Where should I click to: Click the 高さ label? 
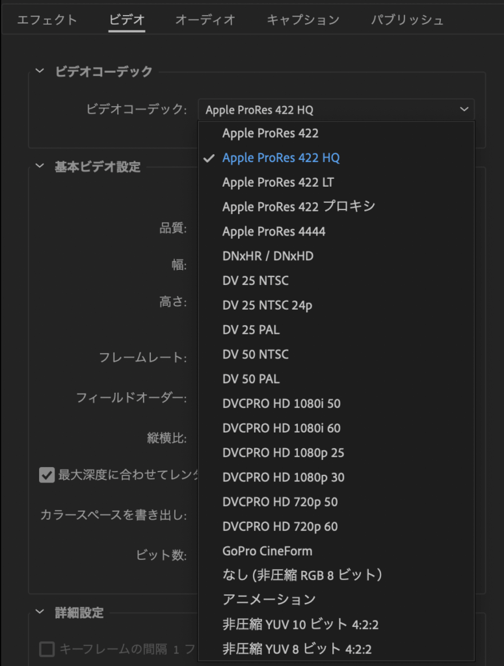click(x=173, y=302)
